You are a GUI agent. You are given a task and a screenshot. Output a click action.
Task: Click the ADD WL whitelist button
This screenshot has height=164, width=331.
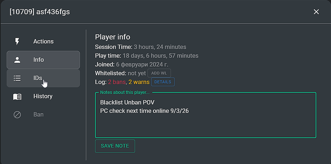pos(159,73)
